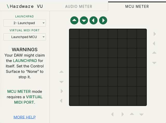Click the top-right pad of the grid
This screenshot has height=123, width=166.
pos(141,34)
